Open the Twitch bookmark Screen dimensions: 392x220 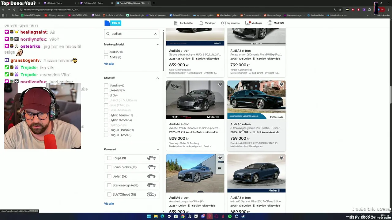pyautogui.click(x=96, y=15)
